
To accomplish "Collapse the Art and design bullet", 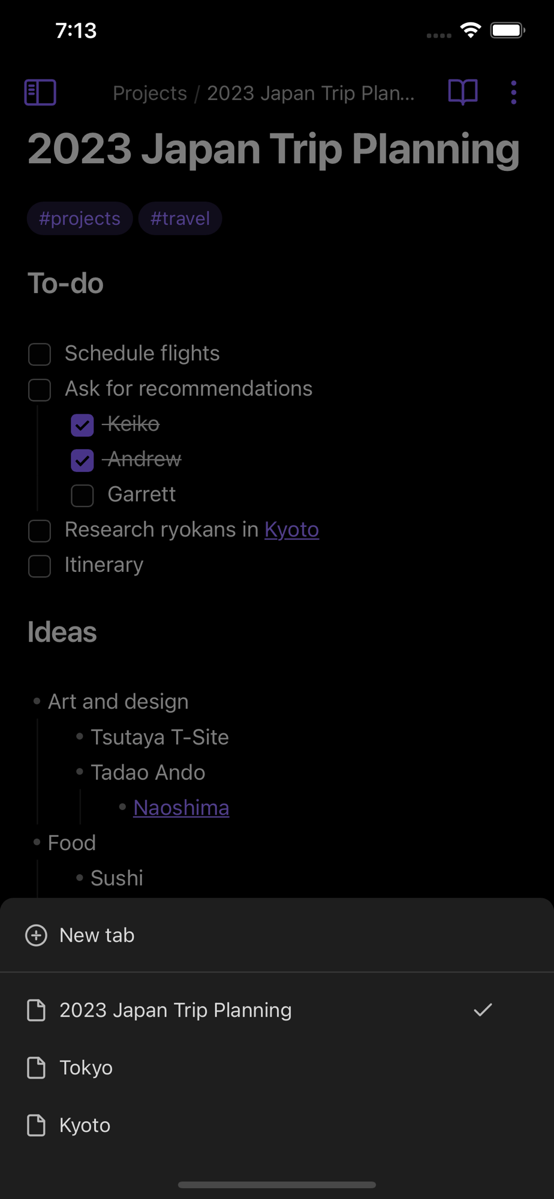I will [37, 701].
